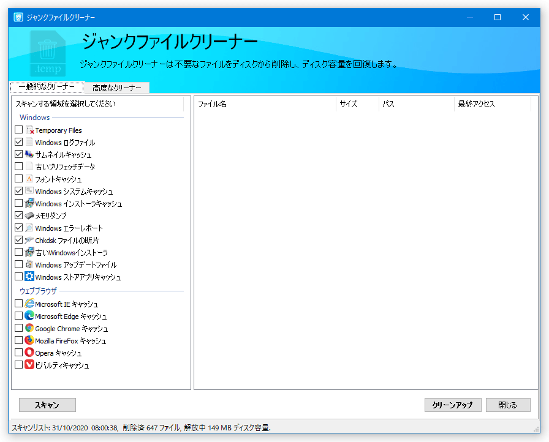
Task: Check Google Chrome キャッシュ checkbox
Action: (19, 328)
